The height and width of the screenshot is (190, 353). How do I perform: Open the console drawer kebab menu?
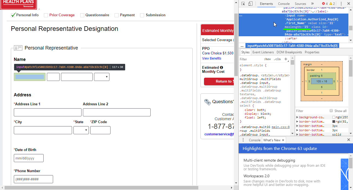243,140
